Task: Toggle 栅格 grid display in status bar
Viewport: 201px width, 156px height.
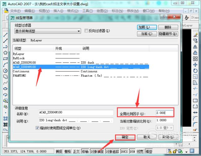Action: [x=68, y=151]
